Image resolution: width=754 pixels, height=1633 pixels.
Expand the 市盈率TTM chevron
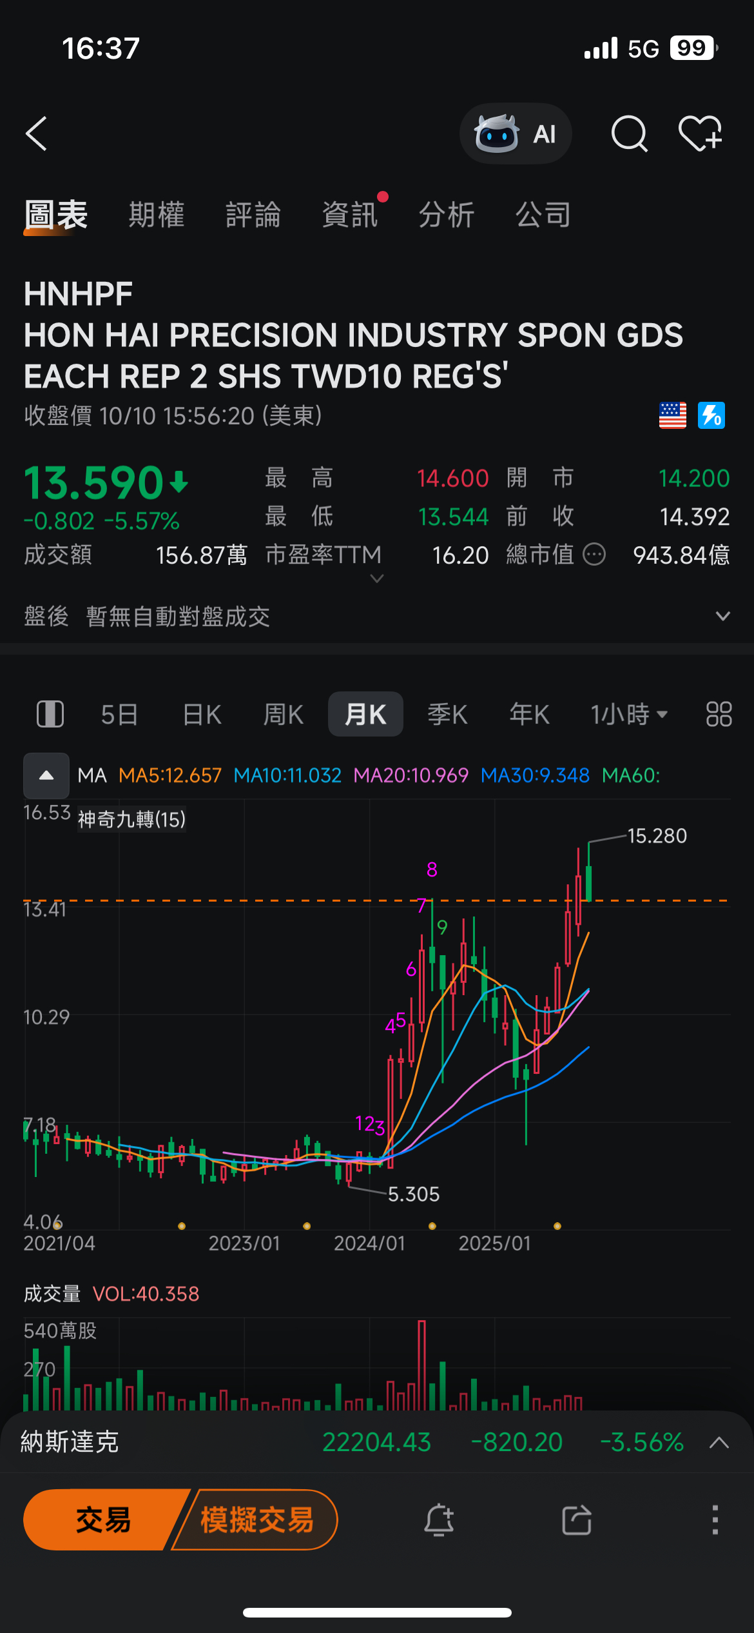[377, 579]
